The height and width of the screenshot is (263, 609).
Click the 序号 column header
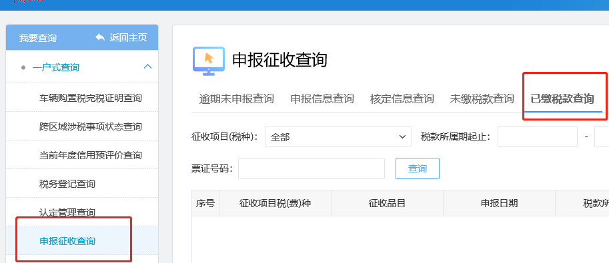pyautogui.click(x=205, y=203)
